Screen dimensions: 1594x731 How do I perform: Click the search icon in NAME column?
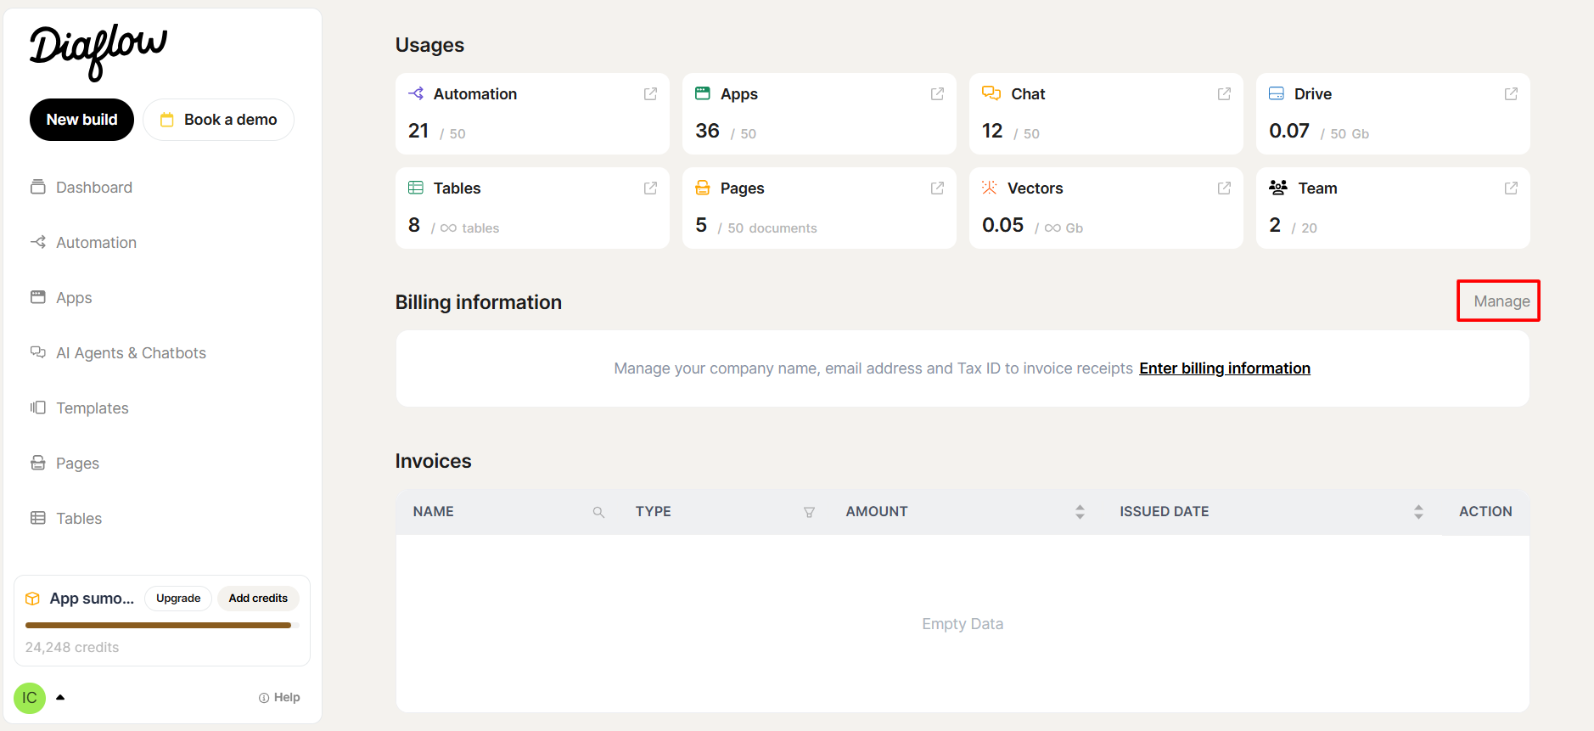598,512
